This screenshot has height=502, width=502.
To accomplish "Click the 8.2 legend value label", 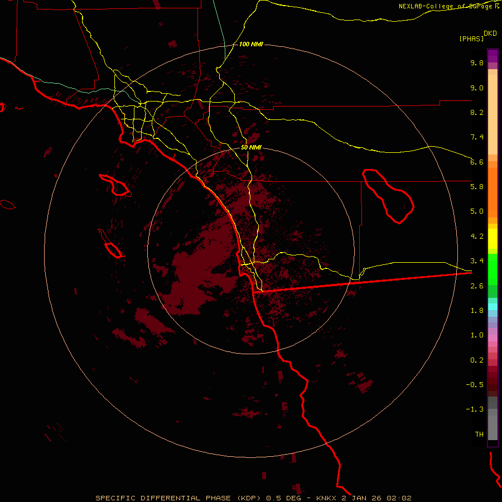I will click(x=477, y=112).
